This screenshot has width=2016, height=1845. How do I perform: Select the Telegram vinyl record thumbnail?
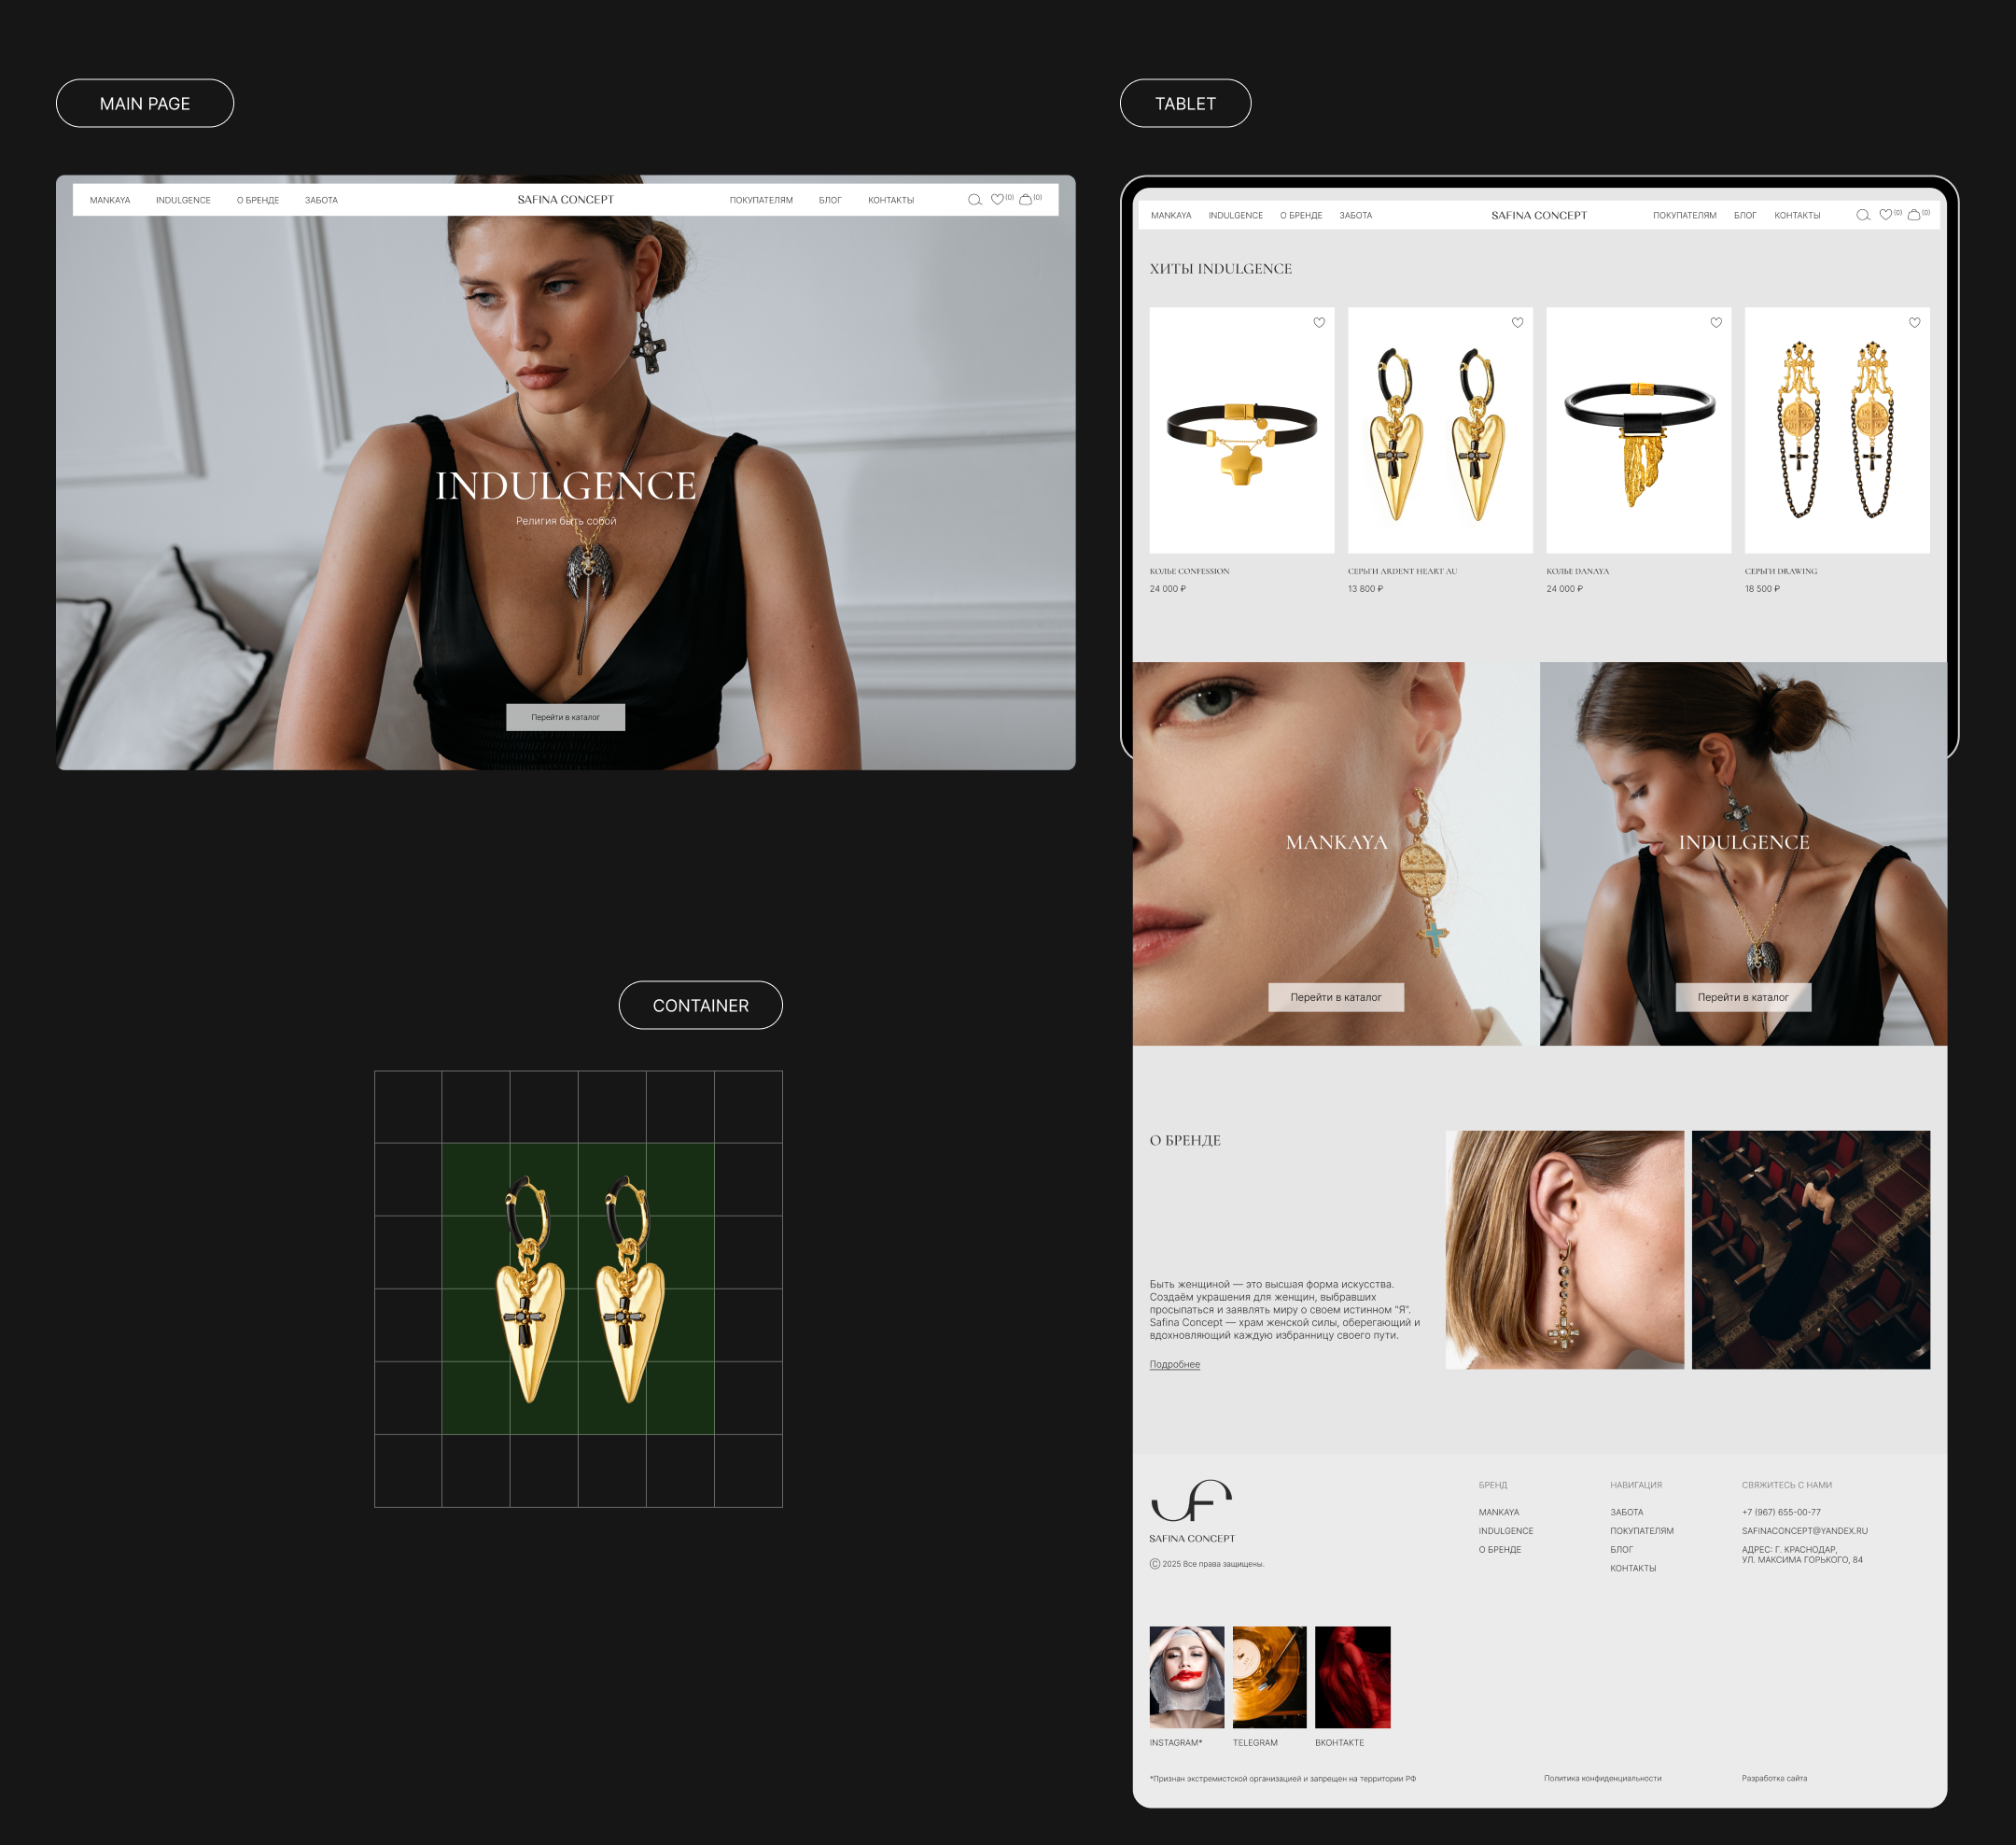click(1269, 1677)
